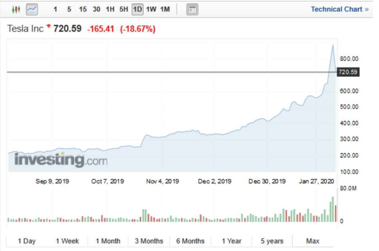This screenshot has width=379, height=251.
Task: Click the 100.00 axis label
Action: (349, 172)
